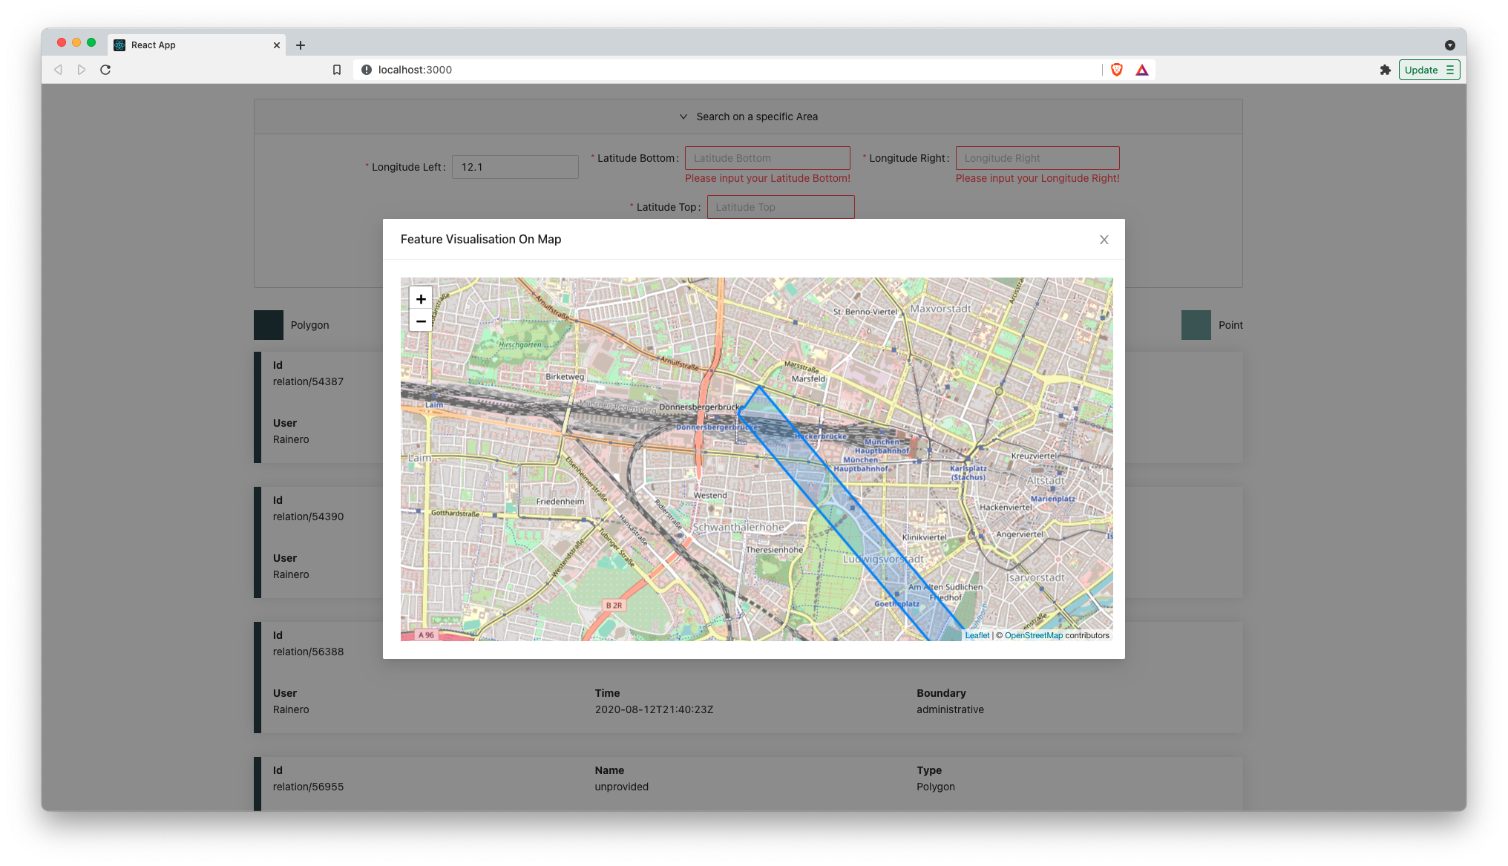Image resolution: width=1508 pixels, height=866 pixels.
Task: Zoom out on the Leaflet map
Action: pos(421,321)
